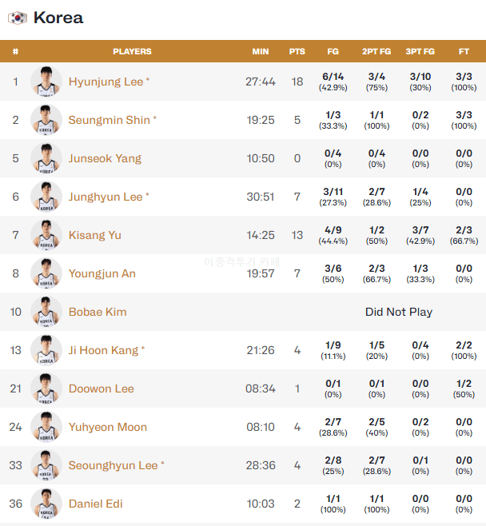Click the Korea team title

[x=58, y=18]
